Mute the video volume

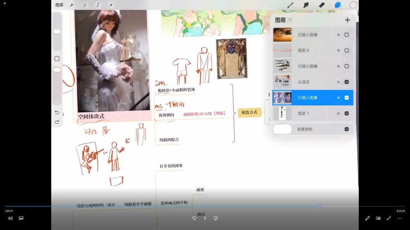tap(10, 218)
